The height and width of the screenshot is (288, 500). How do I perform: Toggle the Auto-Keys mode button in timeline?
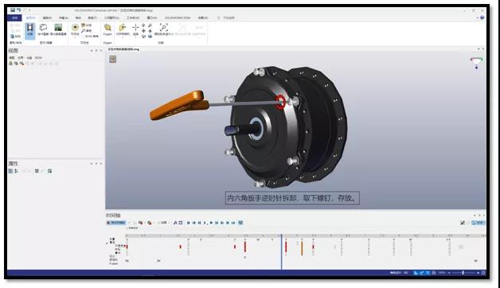click(116, 223)
